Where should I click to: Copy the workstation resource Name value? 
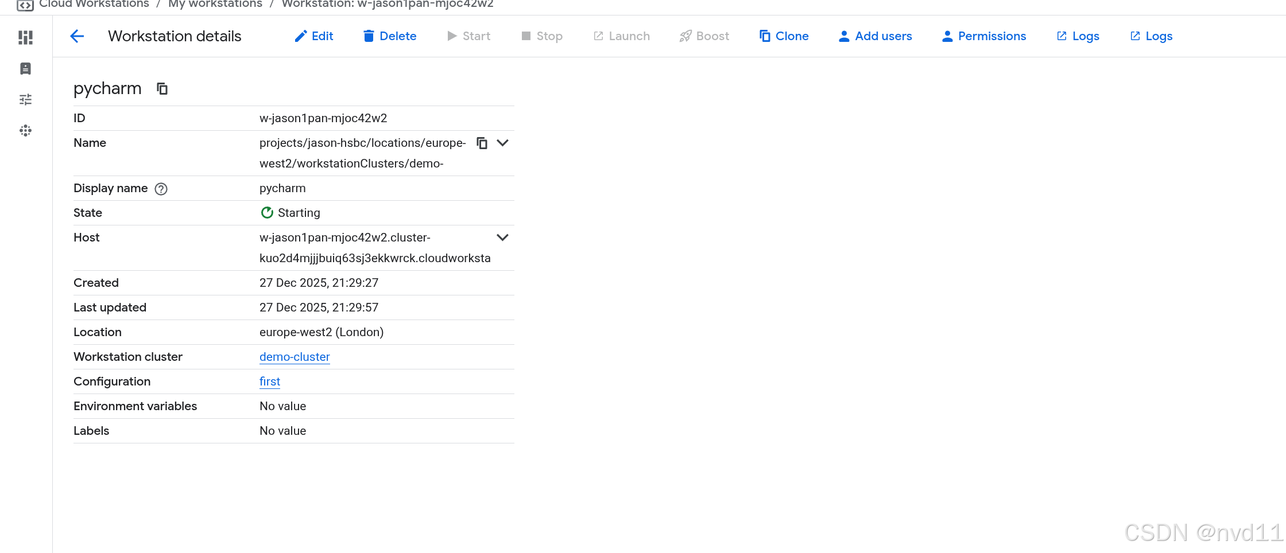click(482, 143)
